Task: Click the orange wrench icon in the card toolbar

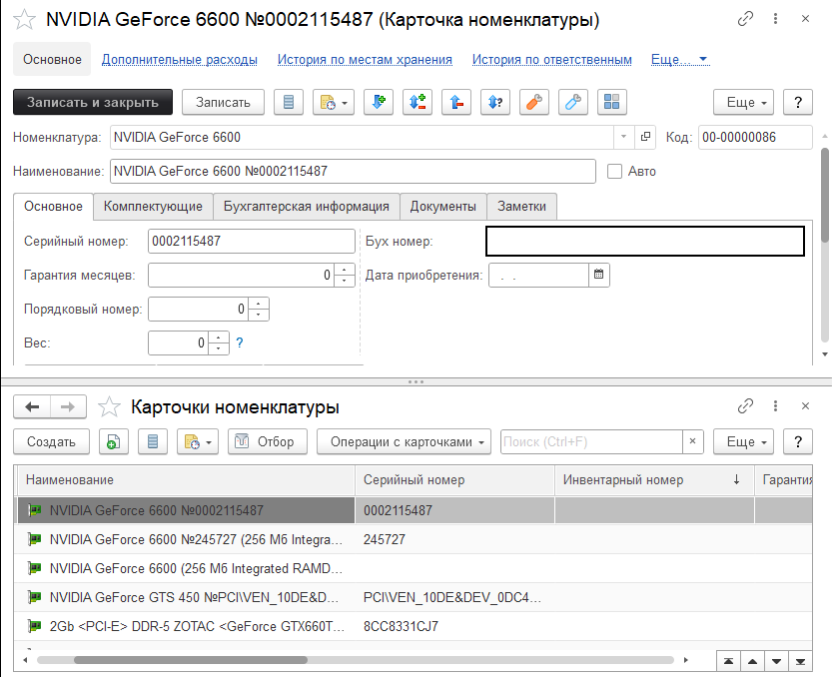Action: coord(534,102)
